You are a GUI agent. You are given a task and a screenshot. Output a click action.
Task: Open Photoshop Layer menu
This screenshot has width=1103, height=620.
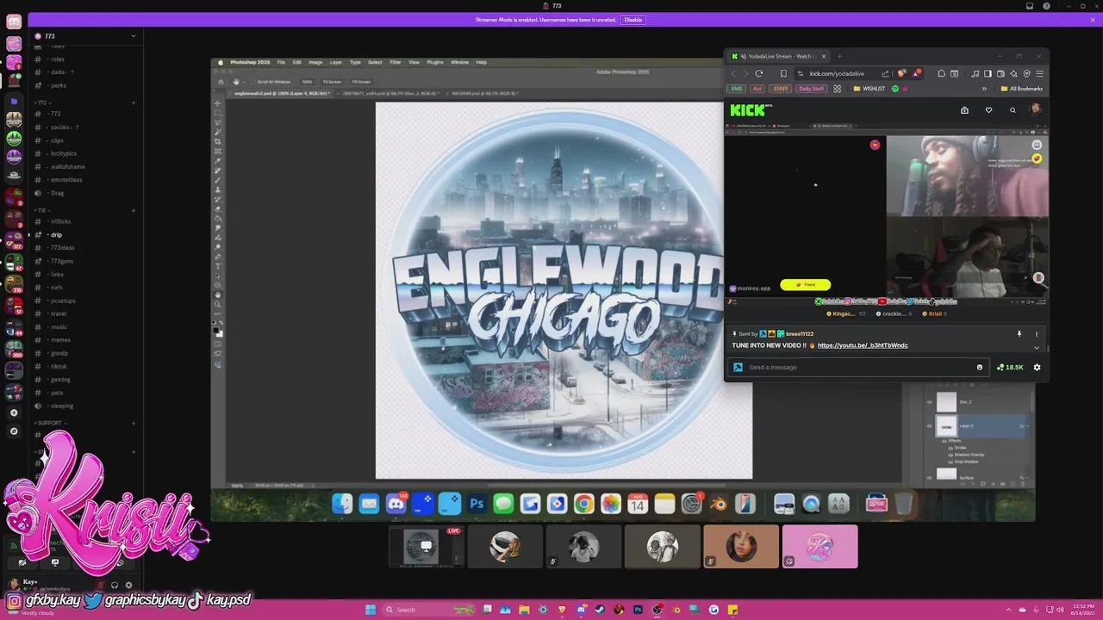pos(335,62)
